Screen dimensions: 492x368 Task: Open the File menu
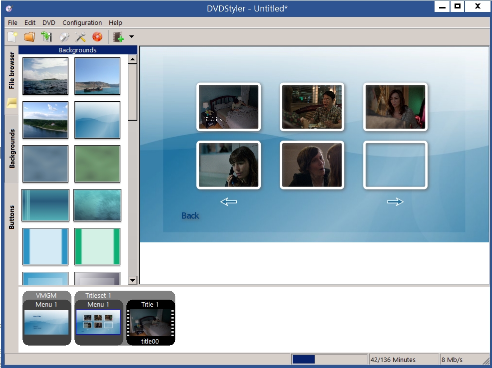tap(12, 22)
